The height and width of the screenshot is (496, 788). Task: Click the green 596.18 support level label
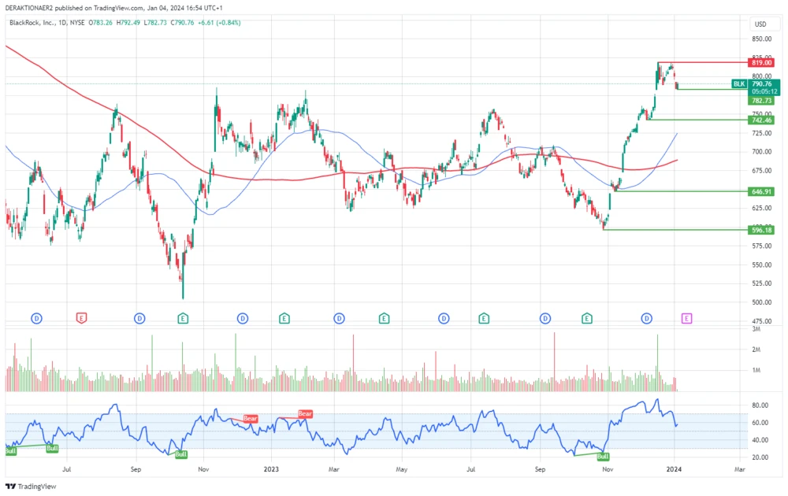(x=760, y=229)
